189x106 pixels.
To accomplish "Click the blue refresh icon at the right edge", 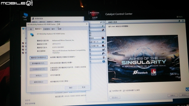I will [x=187, y=89].
